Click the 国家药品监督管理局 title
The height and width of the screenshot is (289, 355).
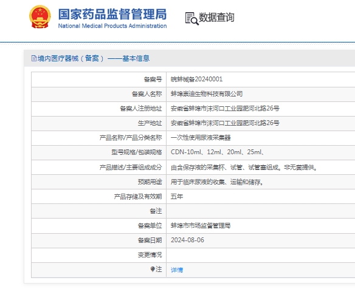coord(112,14)
